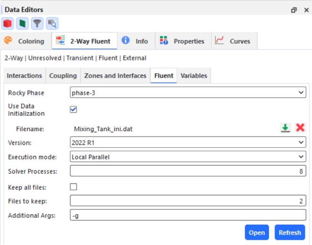Screen dimensions: 312x245
Task: Switch to the Zones and Interfaces tab
Action: click(115, 76)
